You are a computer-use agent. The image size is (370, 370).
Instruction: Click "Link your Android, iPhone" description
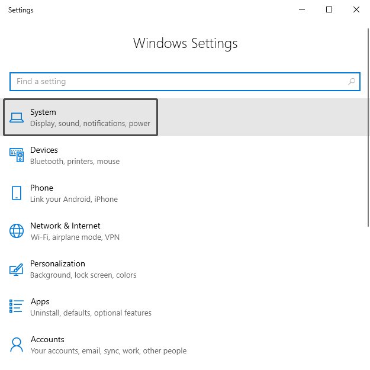[x=74, y=200]
